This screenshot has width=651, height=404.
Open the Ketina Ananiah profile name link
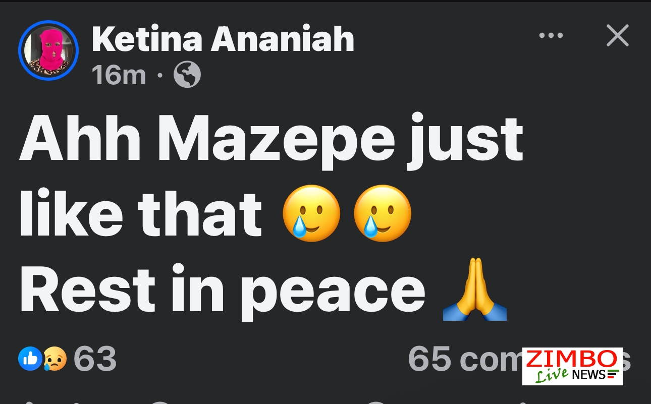click(223, 39)
